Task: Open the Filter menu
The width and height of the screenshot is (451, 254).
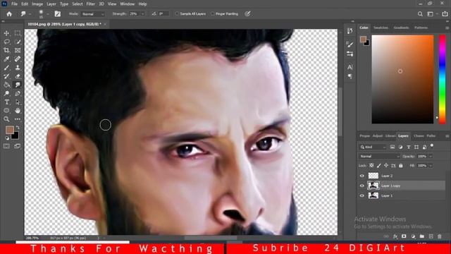Action: 91,4
